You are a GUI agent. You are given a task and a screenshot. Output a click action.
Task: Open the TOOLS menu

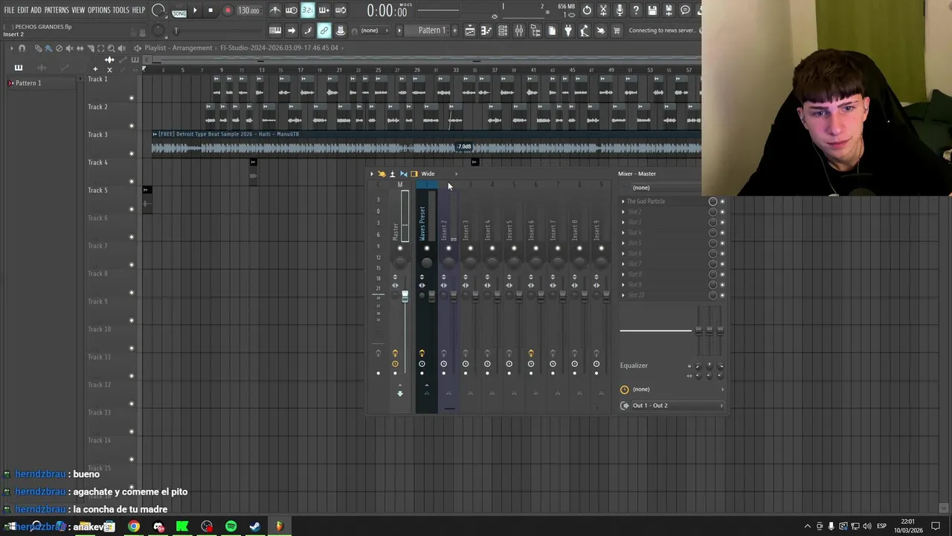pyautogui.click(x=121, y=10)
